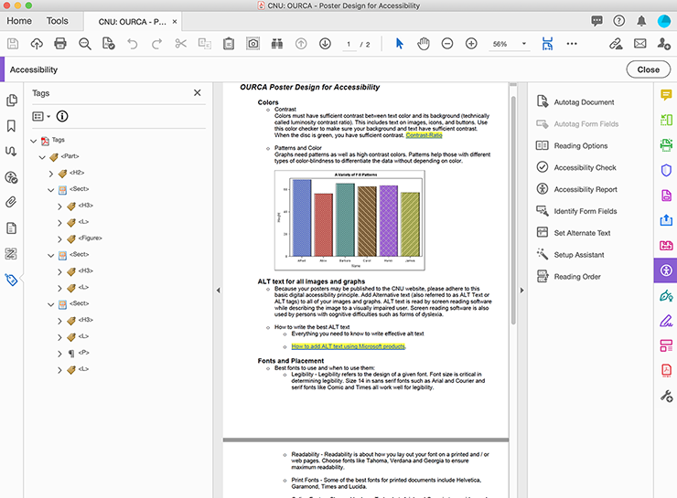
Task: Run the Accessibility Check command
Action: pyautogui.click(x=585, y=167)
